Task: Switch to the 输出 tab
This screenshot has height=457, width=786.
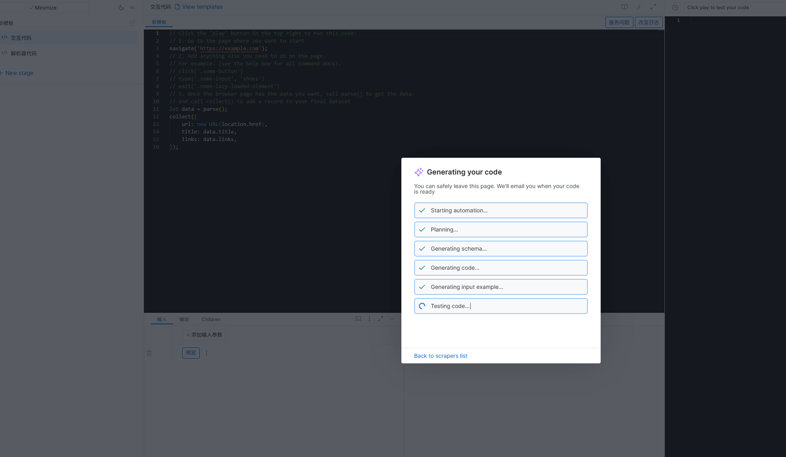Action: pyautogui.click(x=184, y=320)
